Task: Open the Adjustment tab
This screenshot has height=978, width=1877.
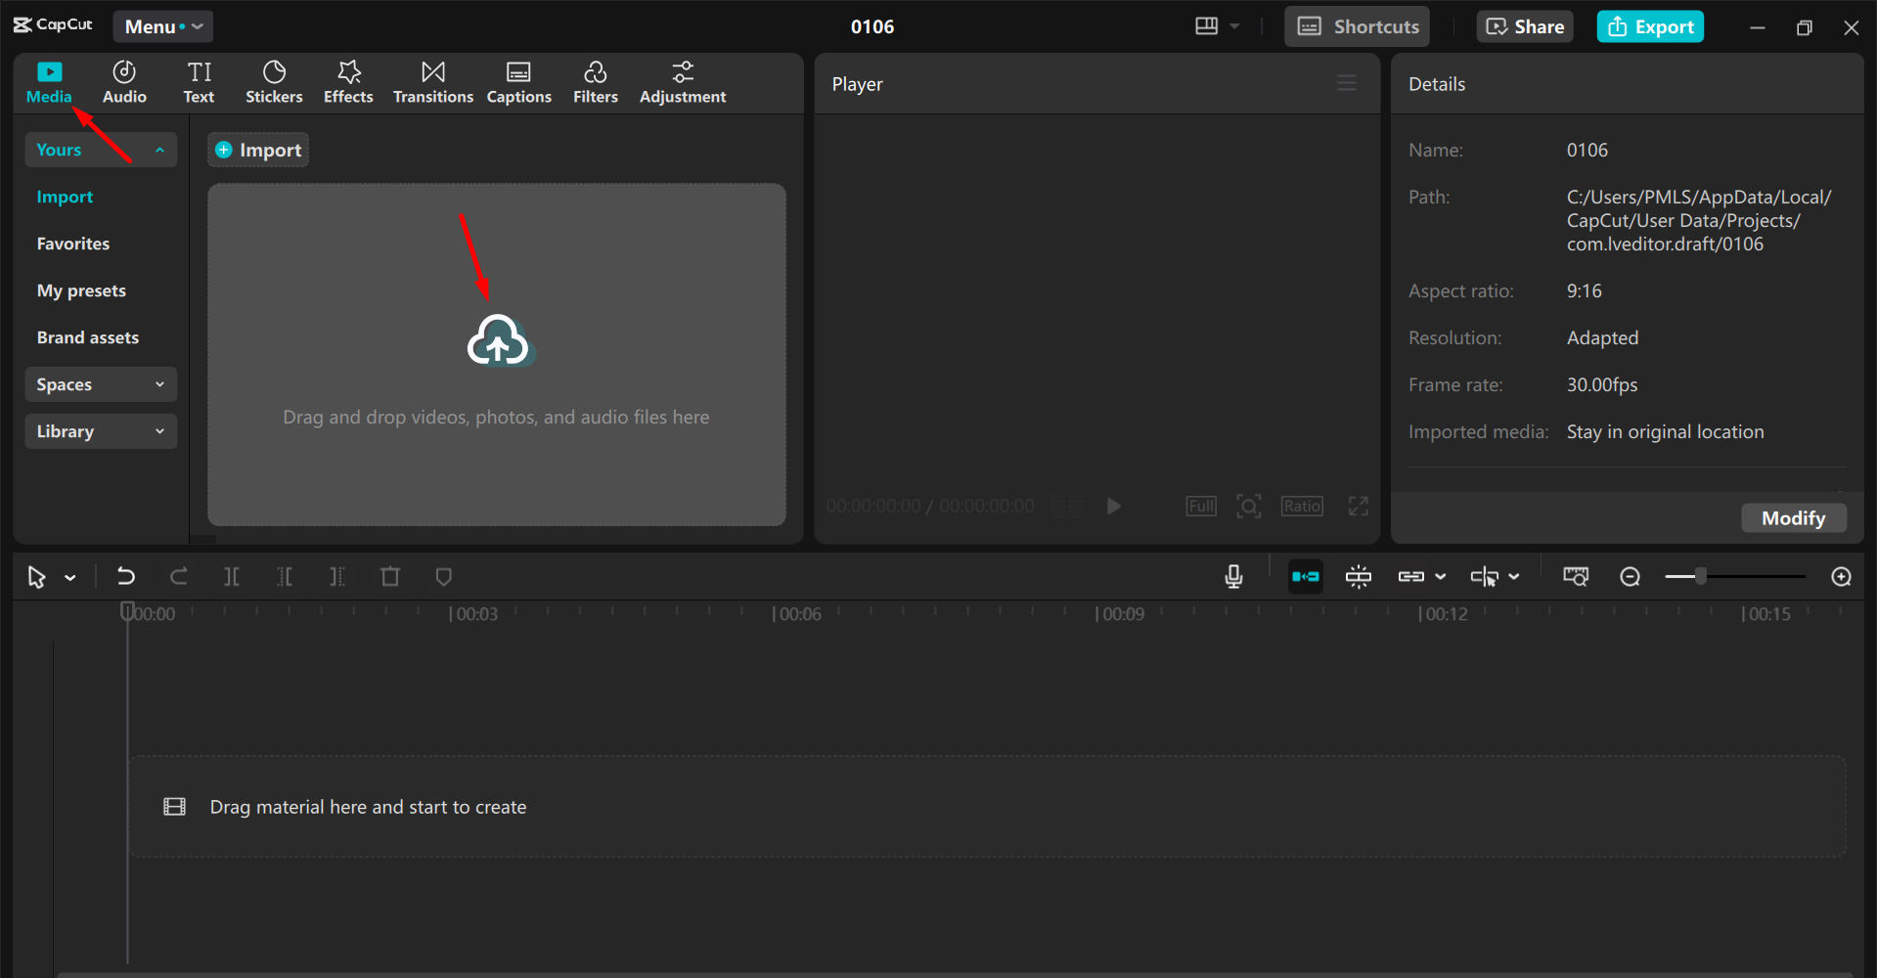Action: (683, 83)
